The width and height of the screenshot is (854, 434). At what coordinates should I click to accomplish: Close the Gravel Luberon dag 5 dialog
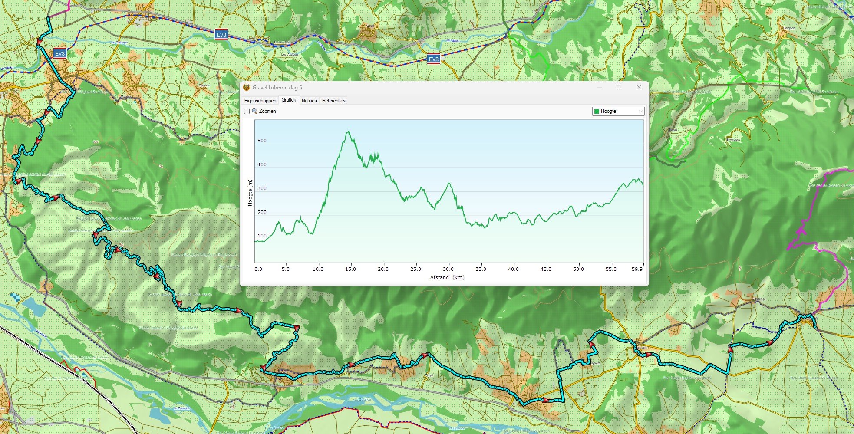point(639,87)
